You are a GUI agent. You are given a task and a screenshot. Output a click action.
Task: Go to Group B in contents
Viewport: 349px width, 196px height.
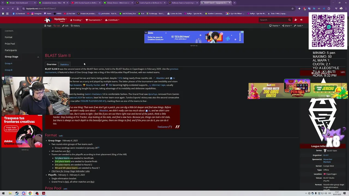(8, 70)
